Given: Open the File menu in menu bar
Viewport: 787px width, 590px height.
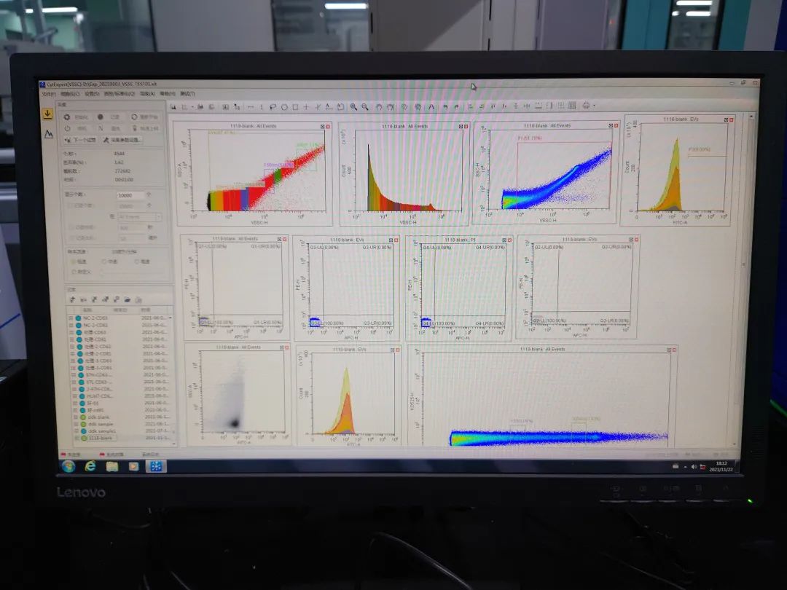Looking at the screenshot, I should tap(49, 94).
